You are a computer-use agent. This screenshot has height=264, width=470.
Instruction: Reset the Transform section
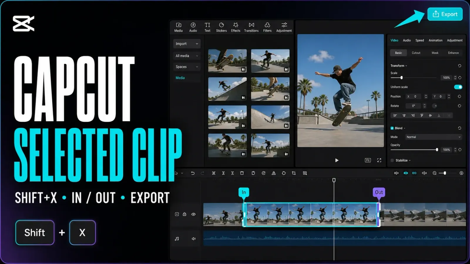[x=459, y=66]
